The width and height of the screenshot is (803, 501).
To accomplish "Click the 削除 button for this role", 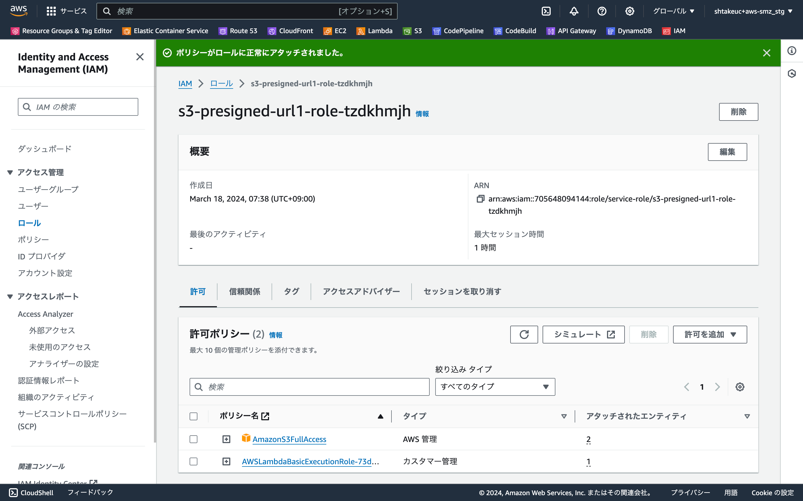I will [738, 112].
